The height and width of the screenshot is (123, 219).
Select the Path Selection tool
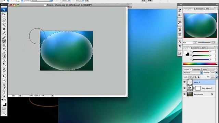click(x=4, y=76)
